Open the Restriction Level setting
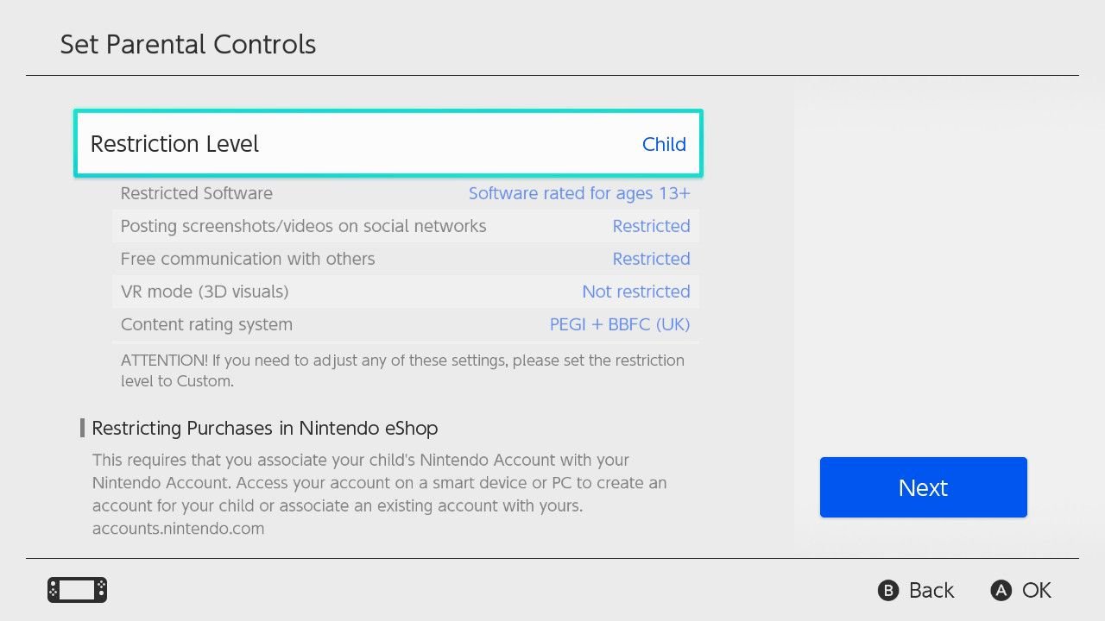1105x621 pixels. pos(175,144)
